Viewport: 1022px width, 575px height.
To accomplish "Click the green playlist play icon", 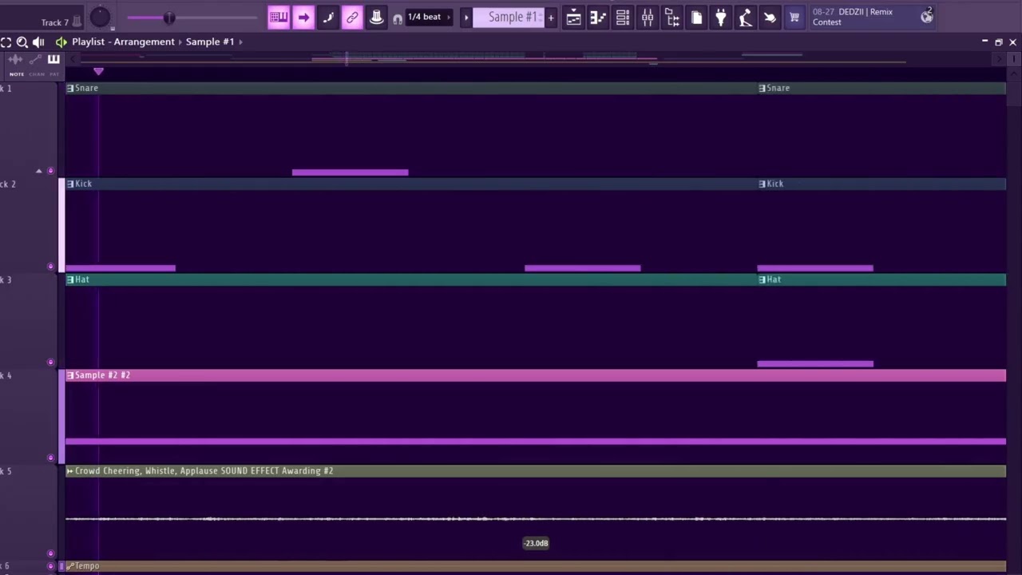I will 61,42.
